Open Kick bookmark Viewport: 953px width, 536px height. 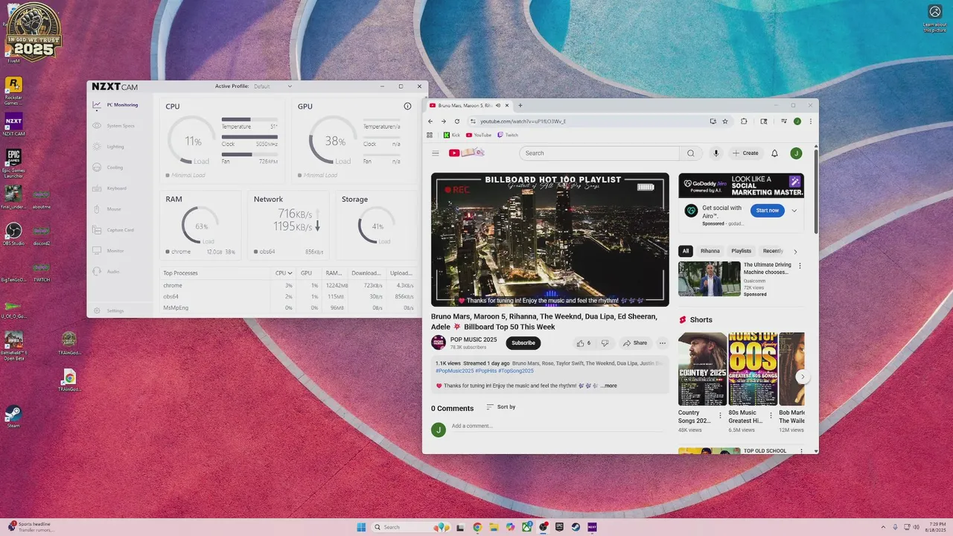tap(452, 135)
